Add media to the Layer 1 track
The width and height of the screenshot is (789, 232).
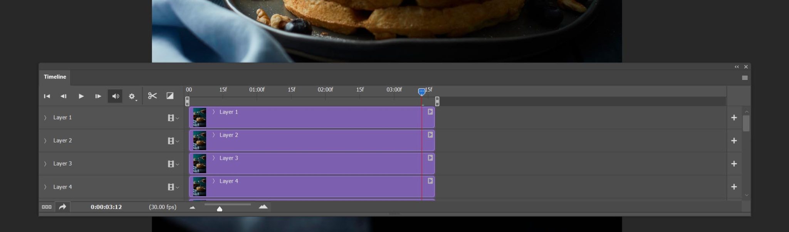pos(734,118)
